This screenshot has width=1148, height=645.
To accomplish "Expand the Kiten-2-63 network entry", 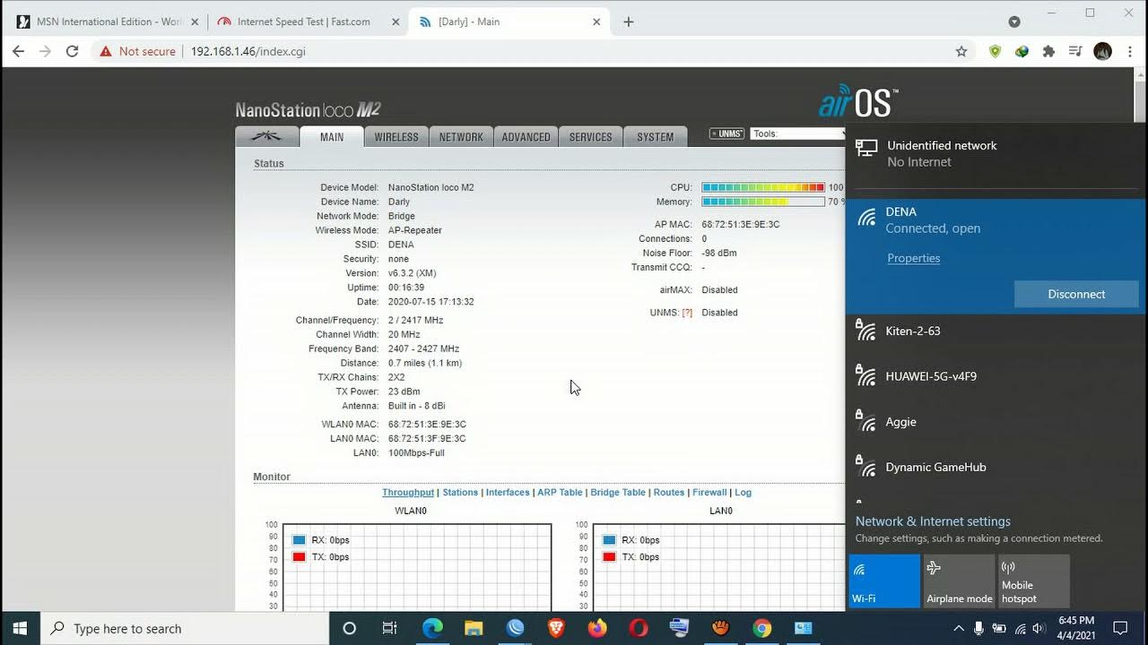I will (996, 331).
